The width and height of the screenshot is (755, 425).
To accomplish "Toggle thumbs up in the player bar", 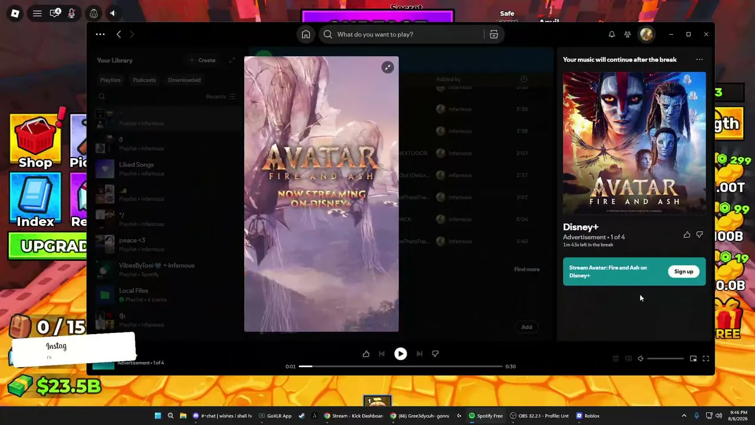I will [x=366, y=354].
